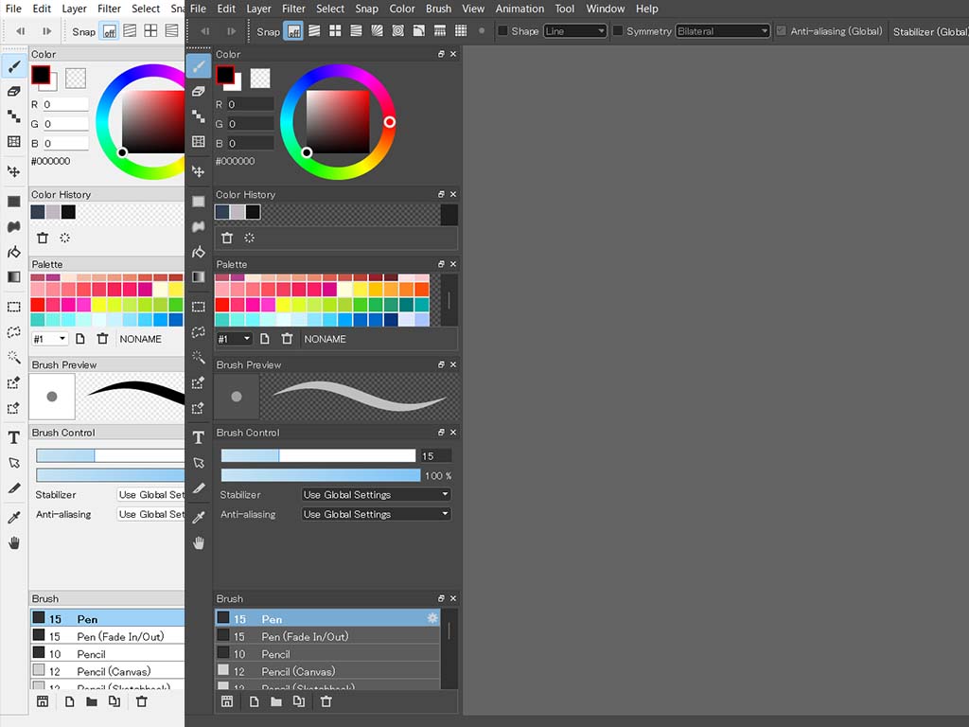Select the Eyedropper tool in dark theme window

point(199,518)
